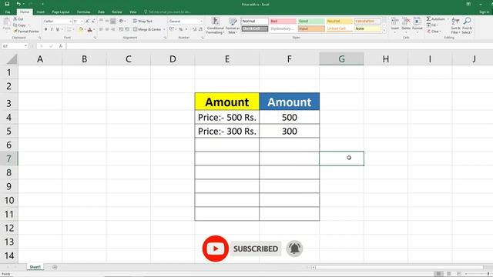Decrease the font size
Viewport: 493px width, 277px height.
93,21
